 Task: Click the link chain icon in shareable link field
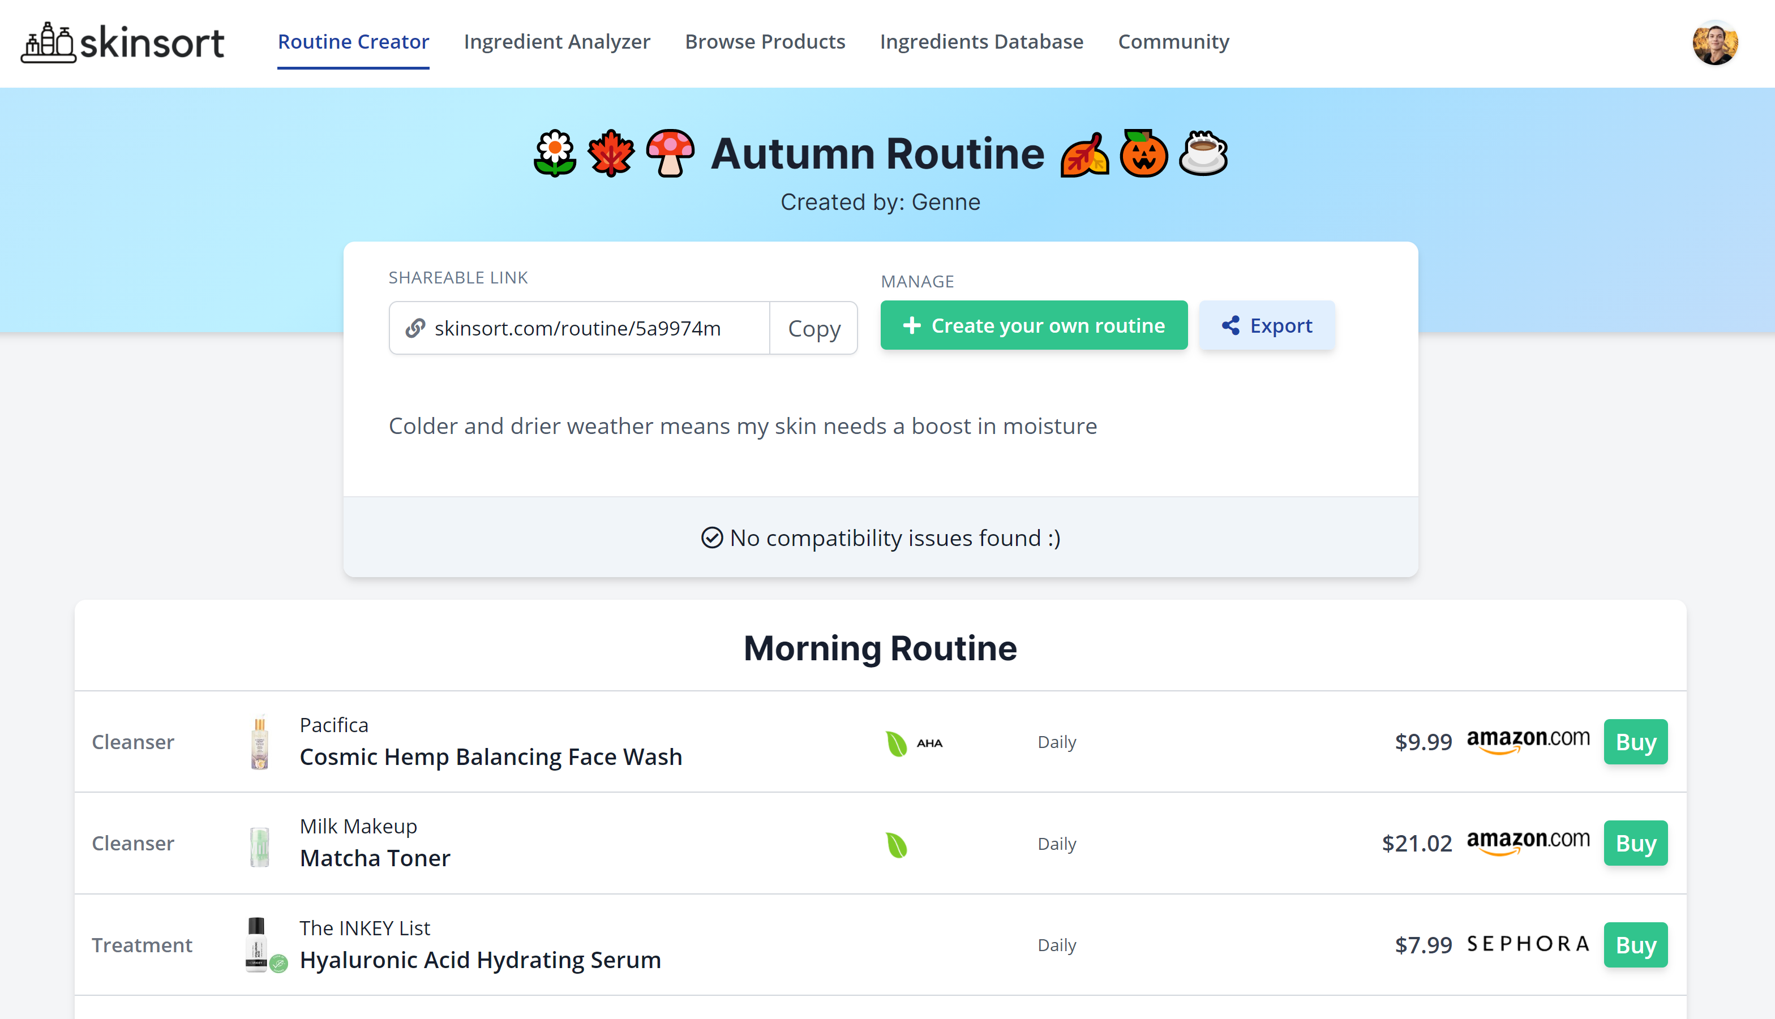(x=415, y=328)
